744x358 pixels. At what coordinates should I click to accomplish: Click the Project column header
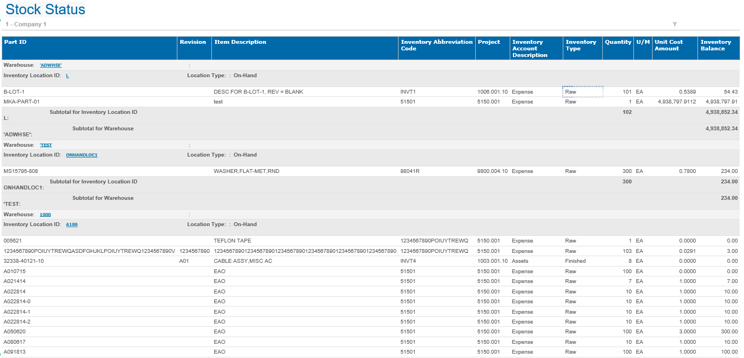click(488, 42)
